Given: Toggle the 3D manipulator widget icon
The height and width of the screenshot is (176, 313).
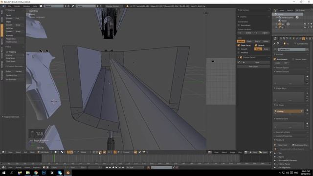Looking at the screenshot, I should coord(68,152).
